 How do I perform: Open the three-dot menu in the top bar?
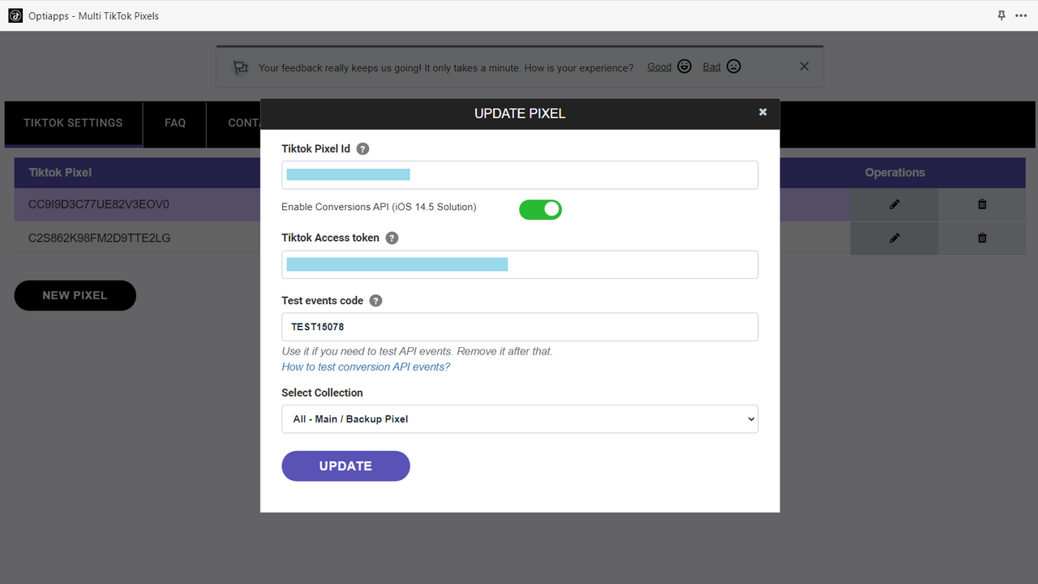pos(1022,15)
